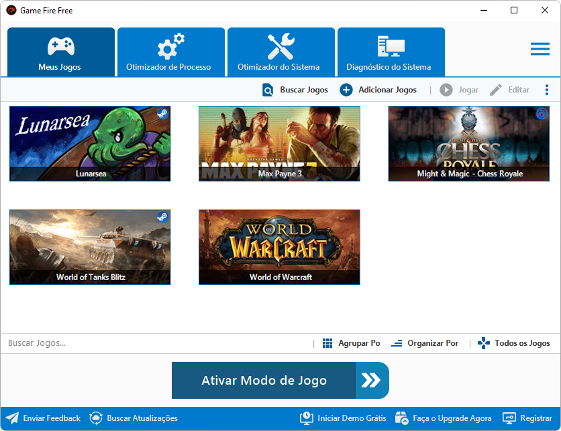Viewport: 561px width, 431px height.
Task: Click the Registrar key icon
Action: pos(509,418)
